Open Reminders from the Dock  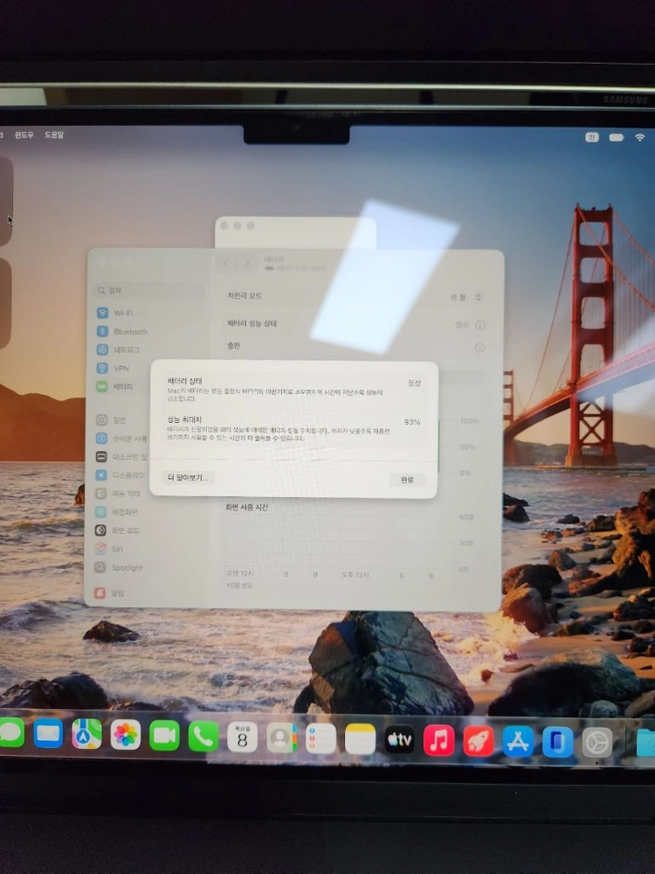click(x=321, y=739)
